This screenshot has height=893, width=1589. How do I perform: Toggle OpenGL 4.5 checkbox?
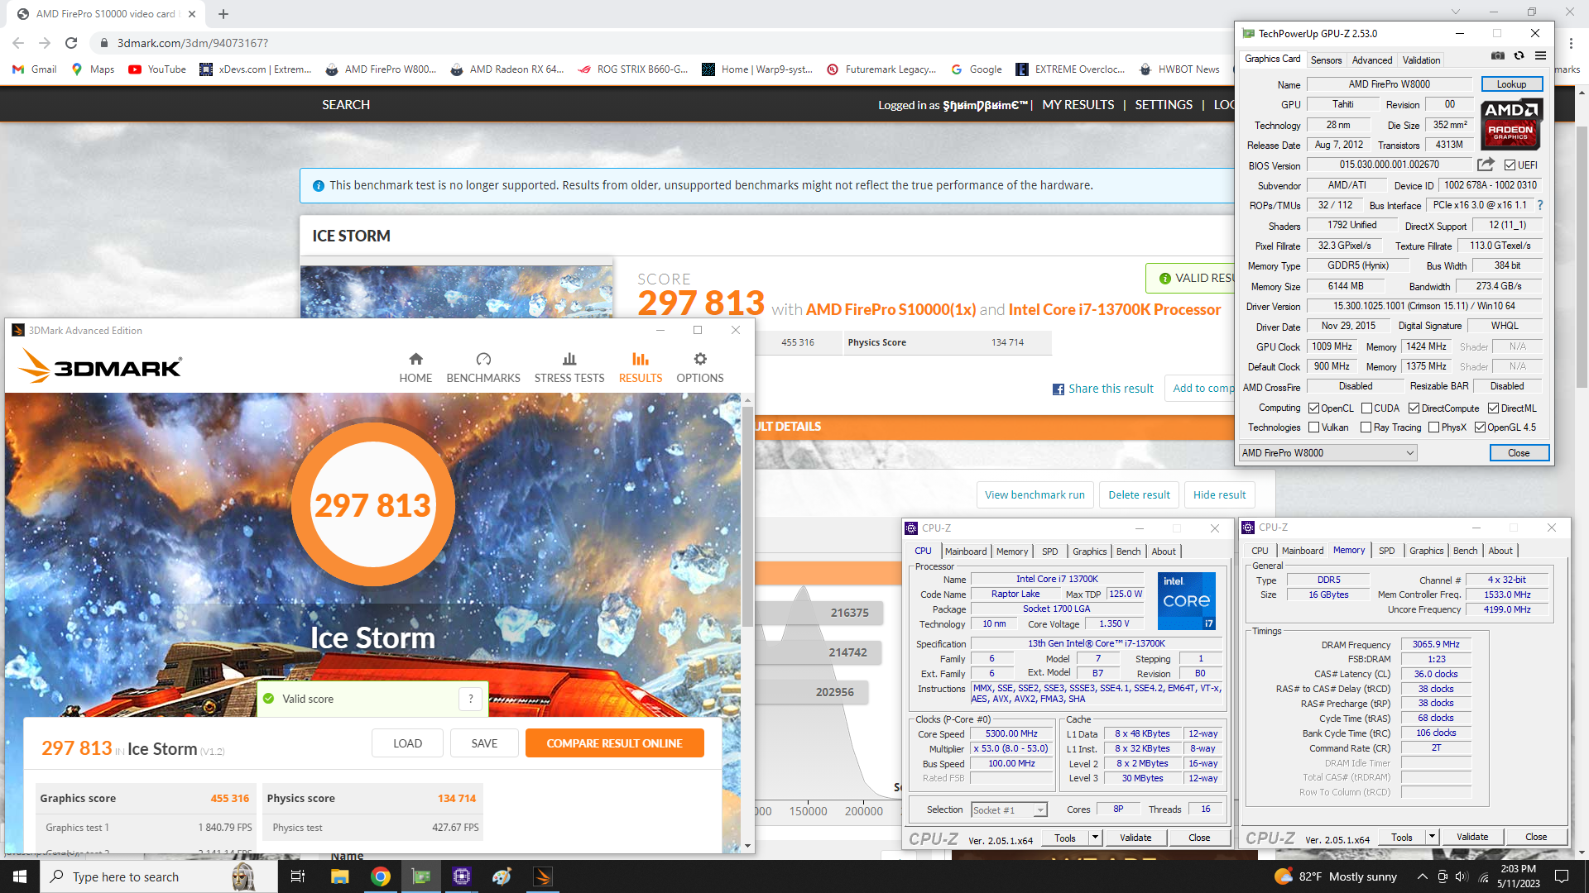pyautogui.click(x=1480, y=427)
